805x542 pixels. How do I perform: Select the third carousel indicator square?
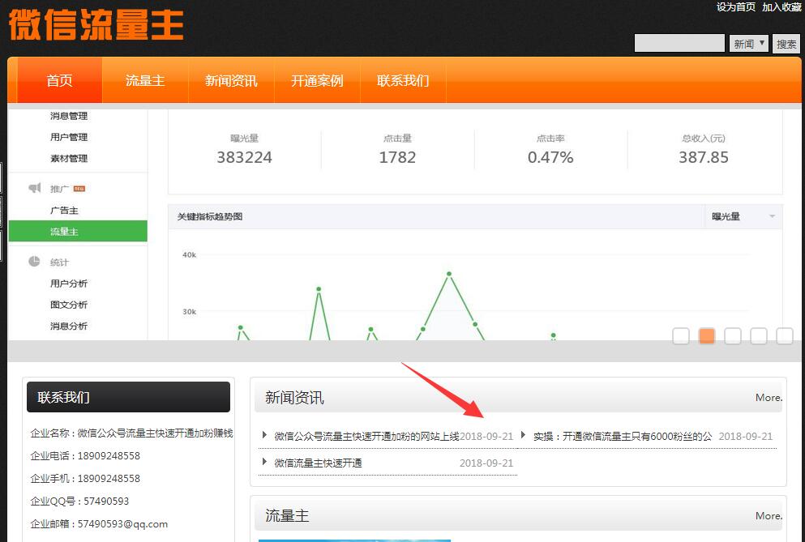click(x=733, y=335)
